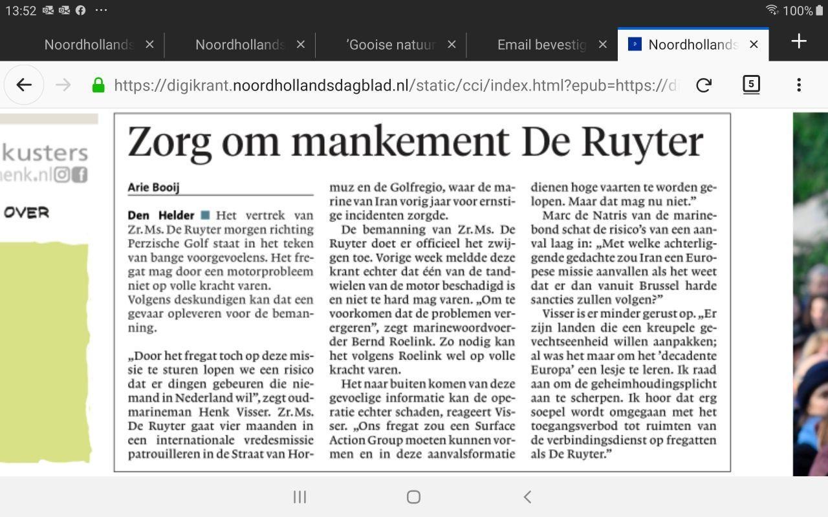Click the browser forward arrow
Screen dimensions: 828x517
coord(63,85)
